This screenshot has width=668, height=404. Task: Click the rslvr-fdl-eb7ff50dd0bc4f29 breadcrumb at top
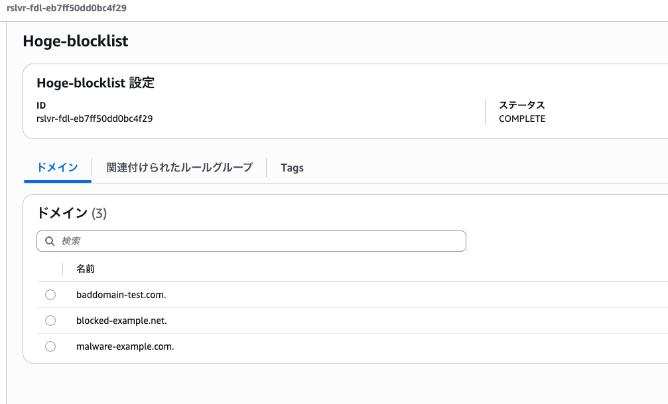[x=66, y=8]
